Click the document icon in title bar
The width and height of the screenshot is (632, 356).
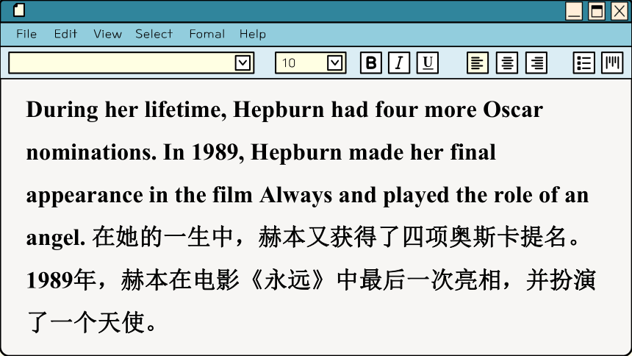coord(19,10)
